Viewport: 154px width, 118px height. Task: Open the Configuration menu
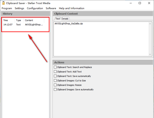coord(35,8)
